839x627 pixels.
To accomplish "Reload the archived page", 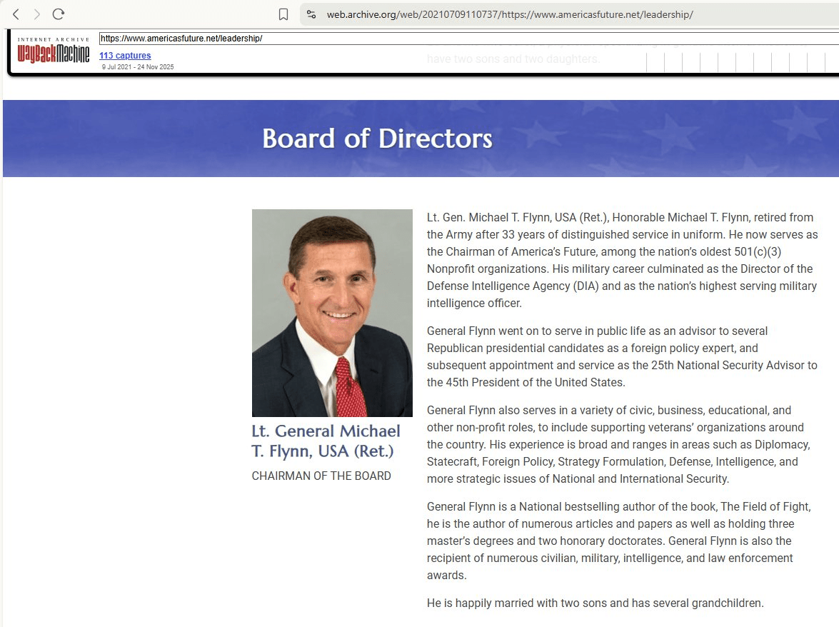I will (59, 14).
